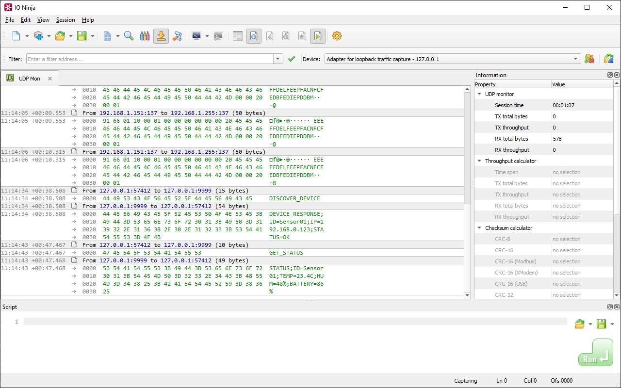Click line 1 of the Script editor
The width and height of the screenshot is (621, 388).
click(295, 322)
